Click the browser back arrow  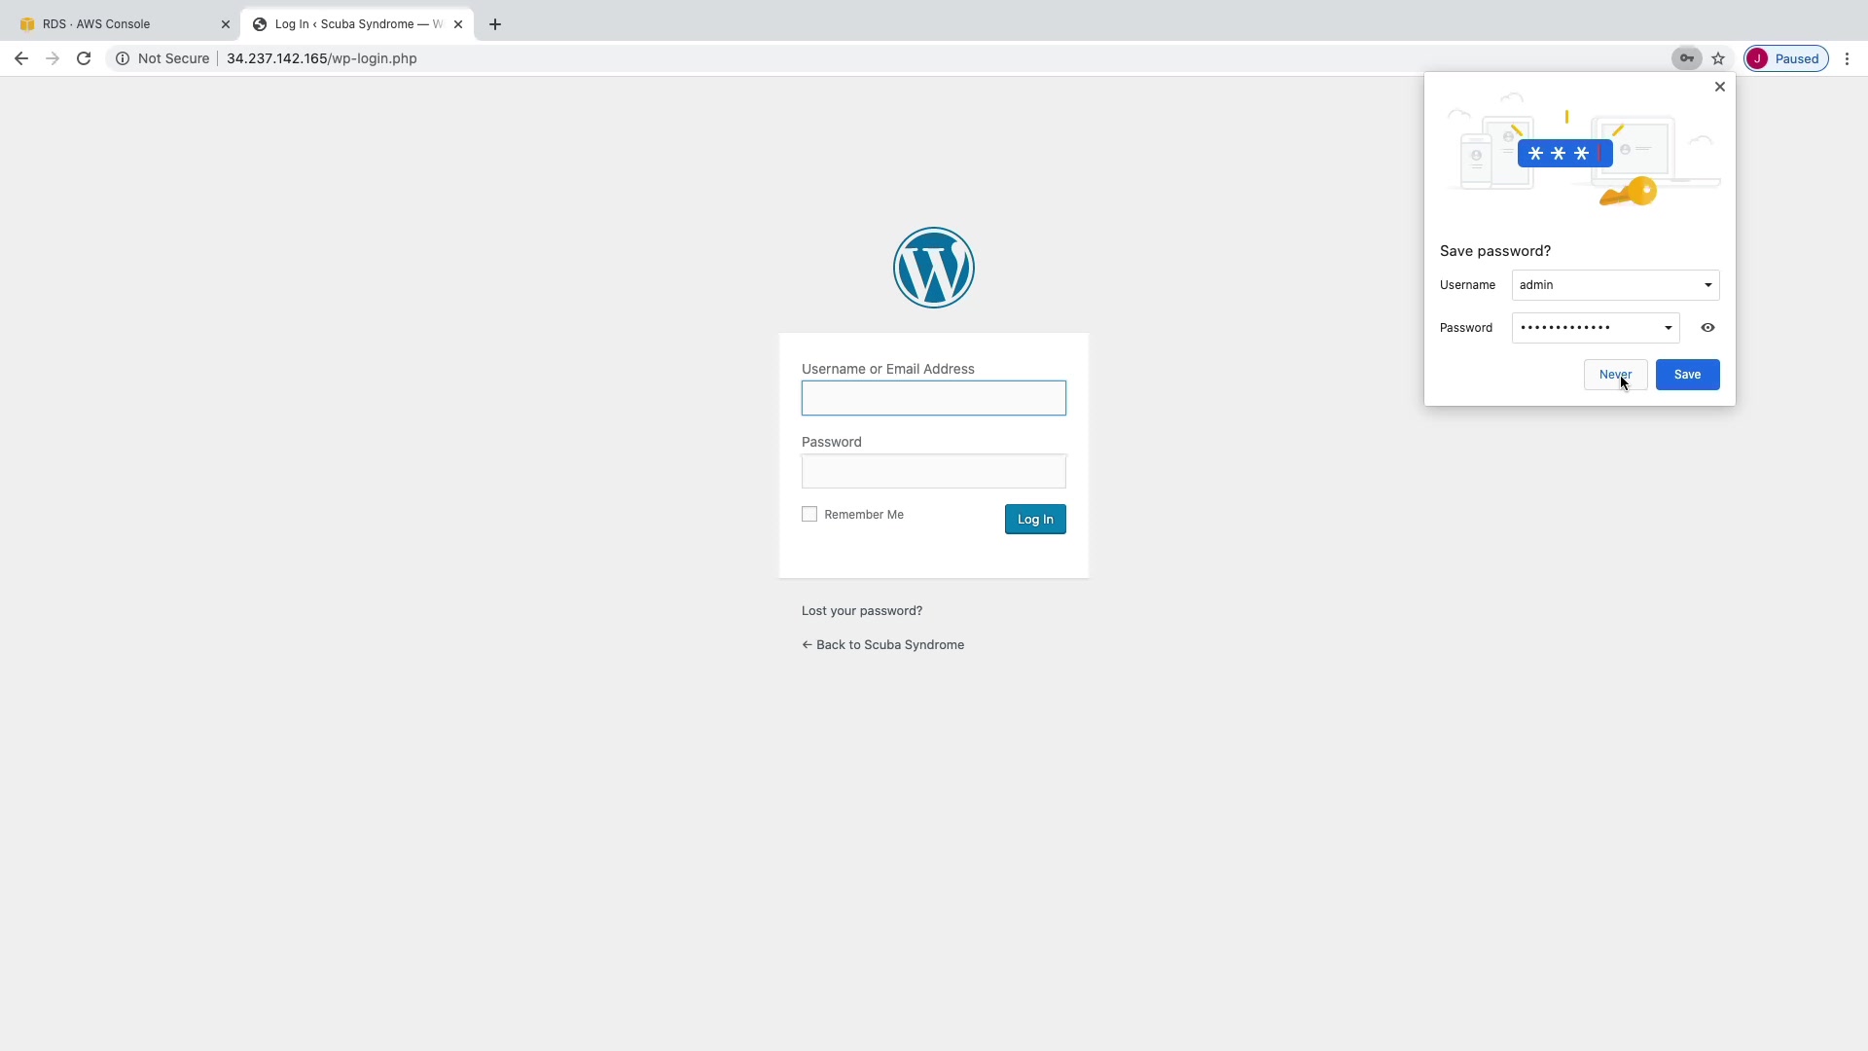tap(21, 58)
